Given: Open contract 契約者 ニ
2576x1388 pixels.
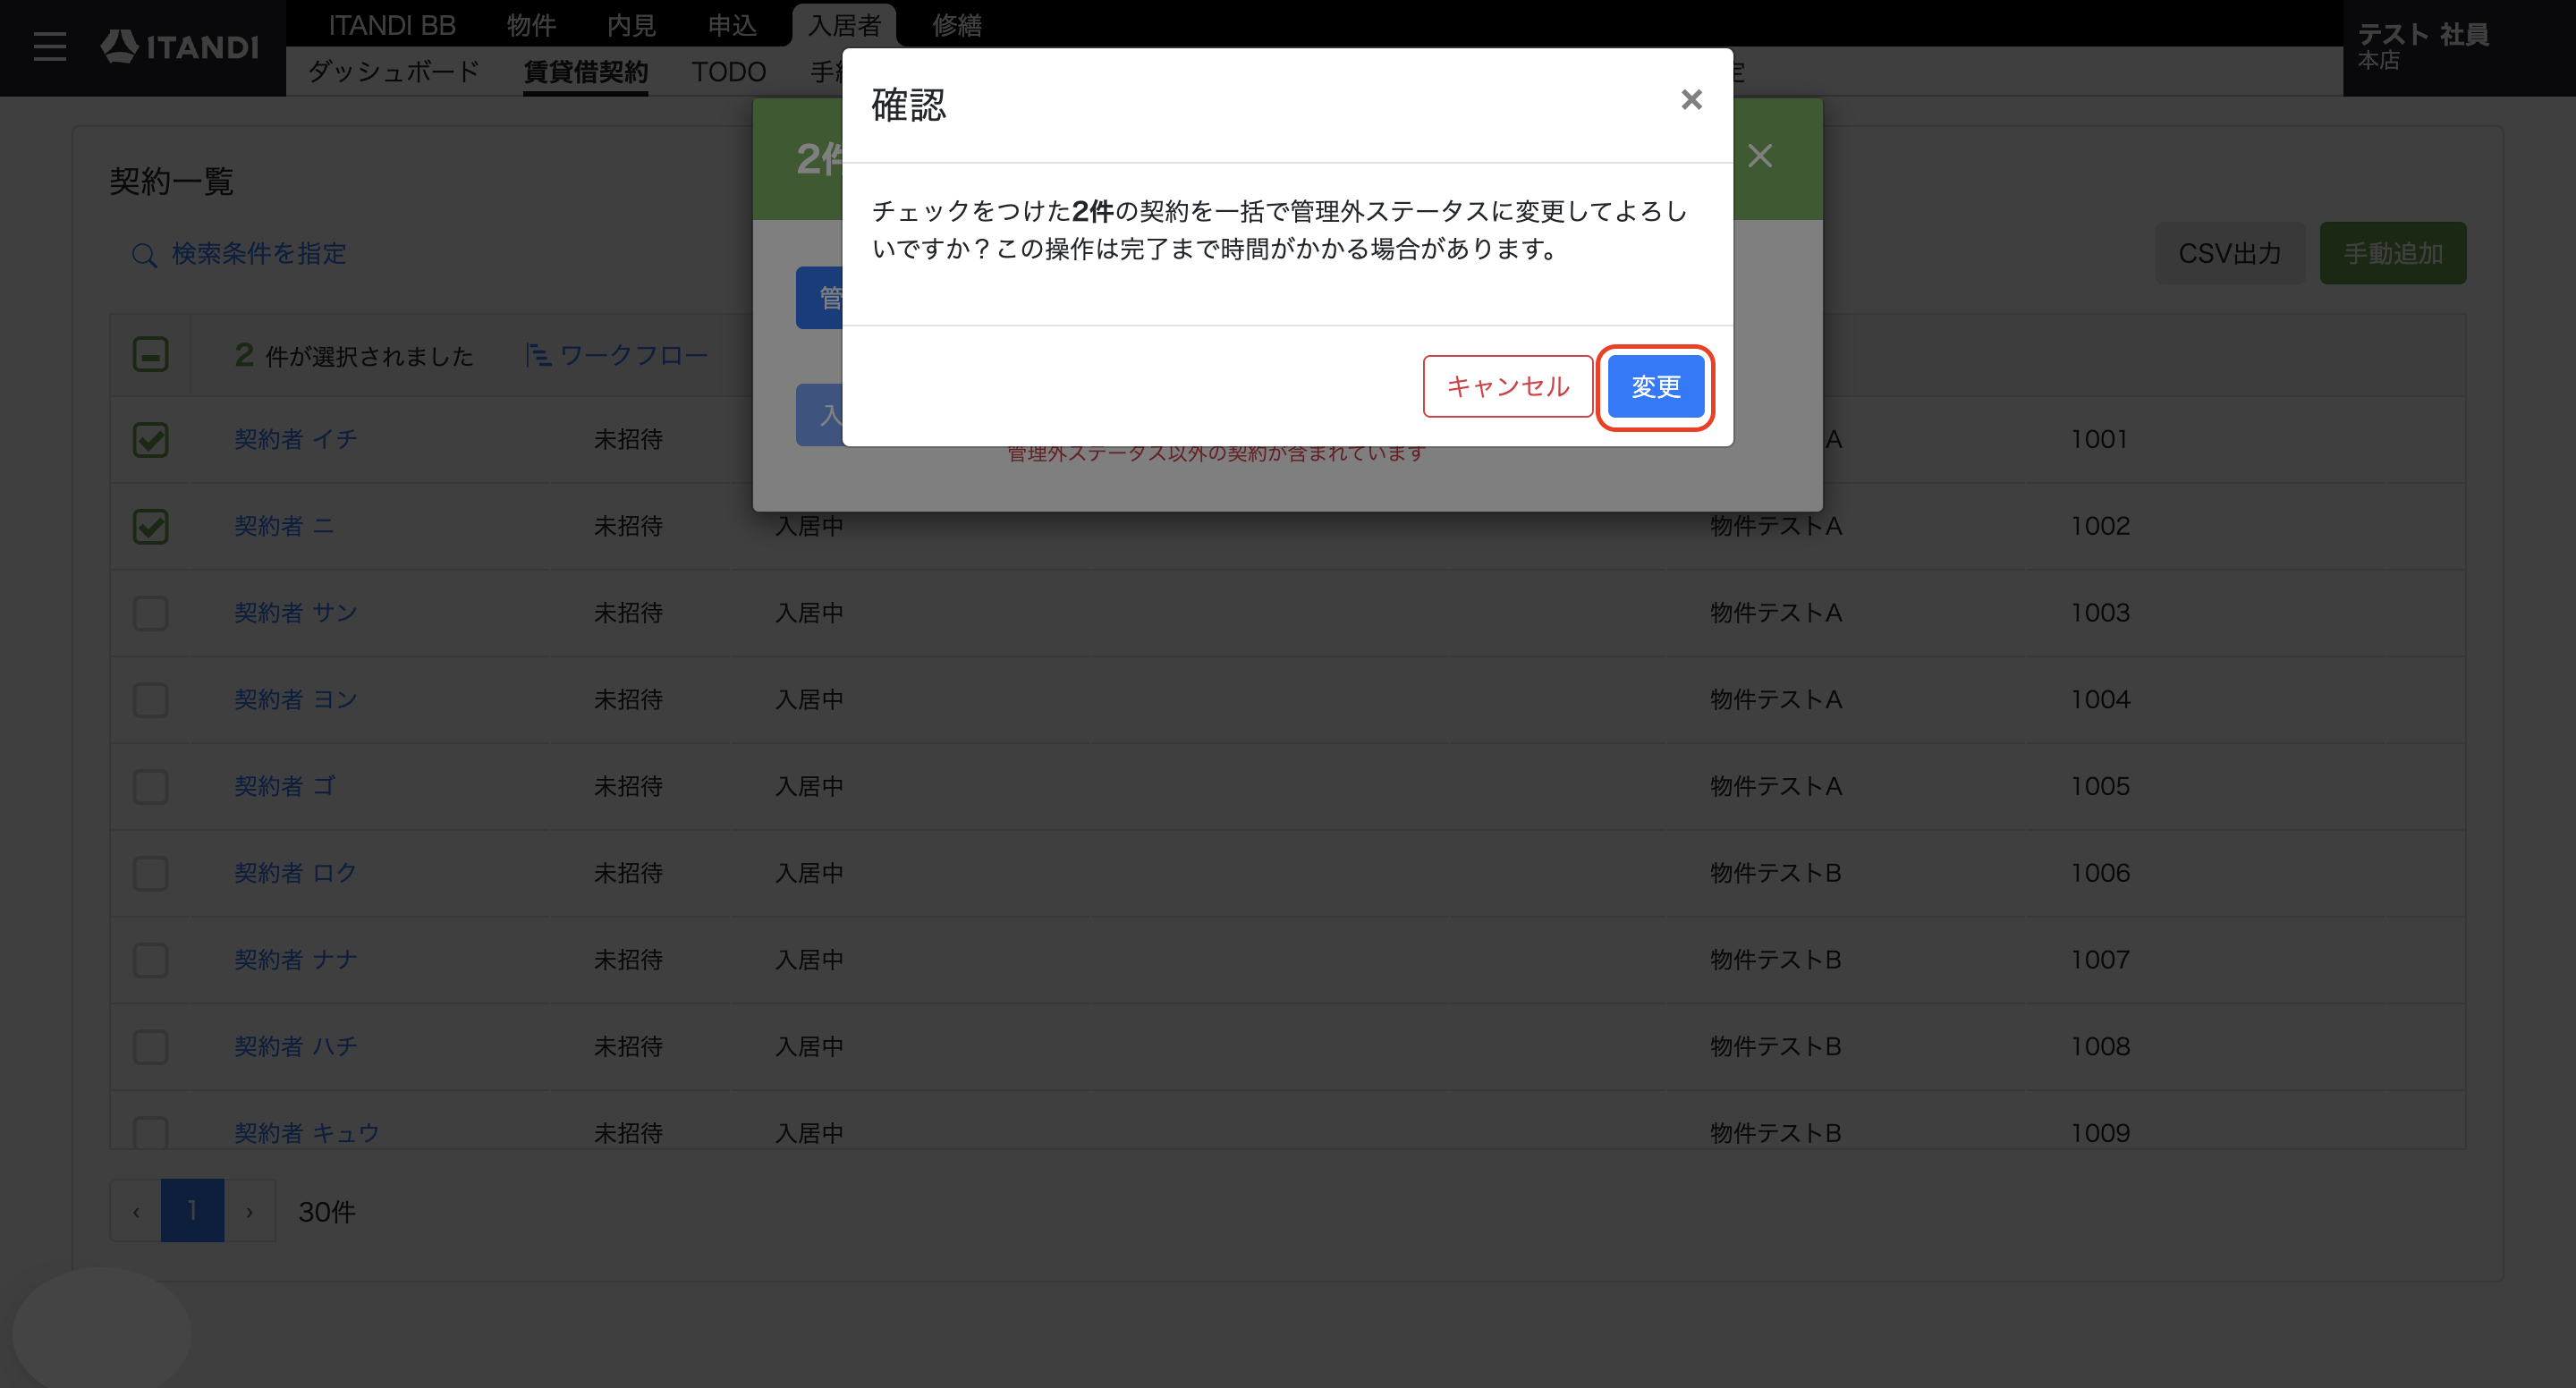Looking at the screenshot, I should [284, 526].
